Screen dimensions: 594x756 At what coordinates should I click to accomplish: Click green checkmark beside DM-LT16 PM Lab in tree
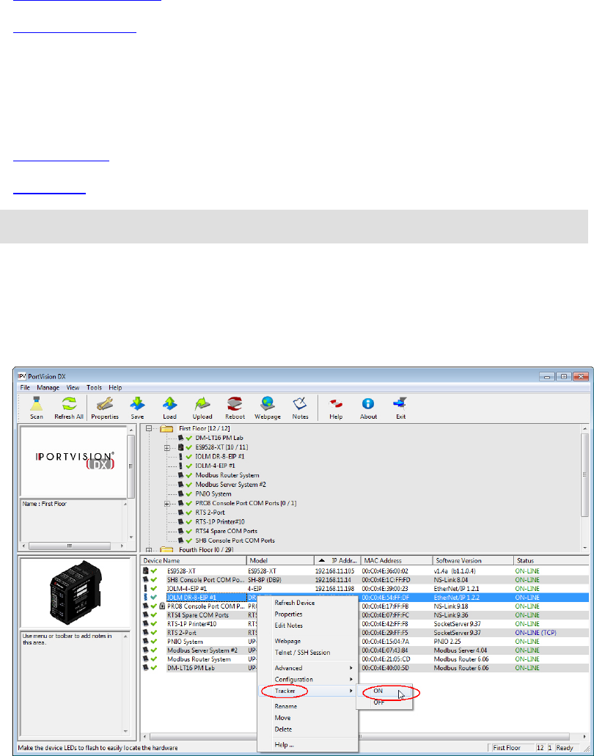click(x=189, y=438)
